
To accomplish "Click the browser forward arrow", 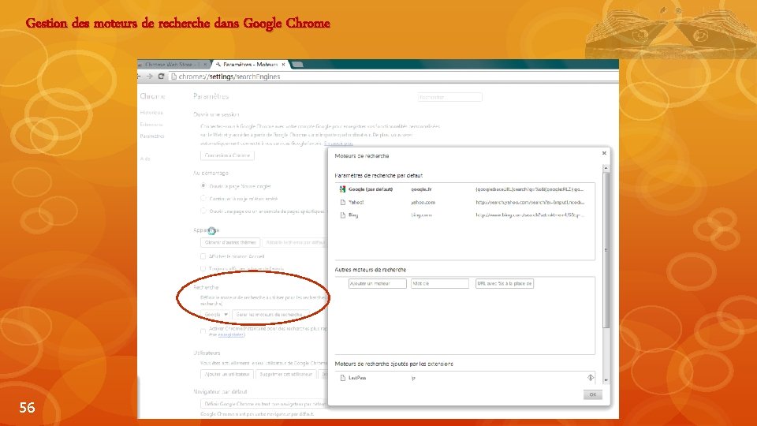I will [x=150, y=77].
